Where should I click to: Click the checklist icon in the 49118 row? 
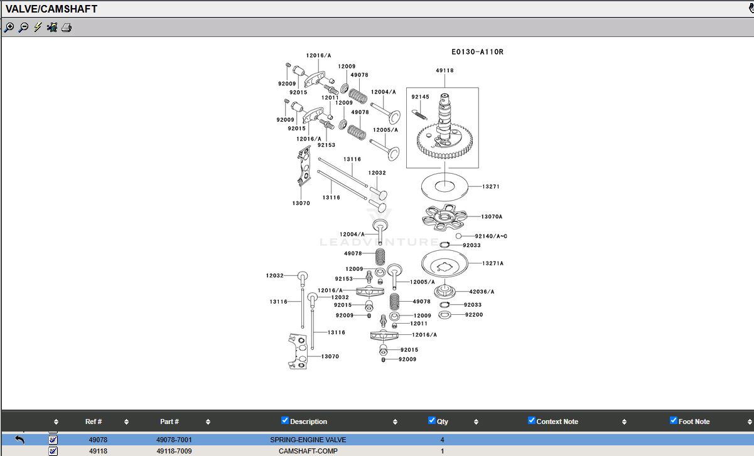[x=53, y=451]
